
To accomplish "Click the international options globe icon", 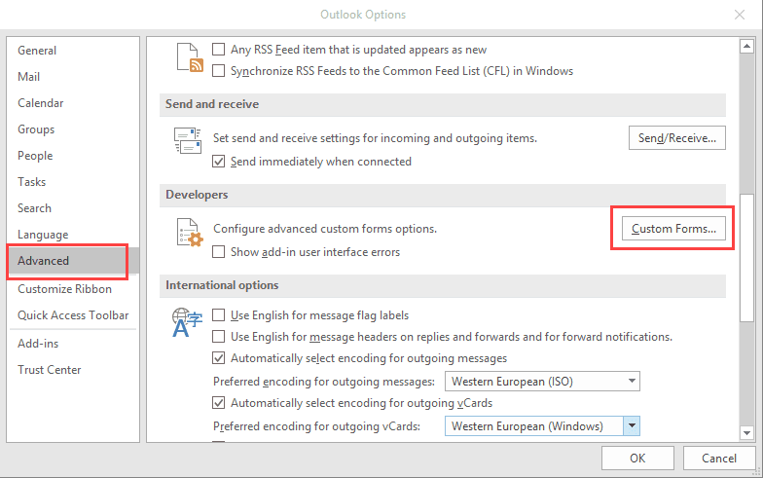I will coord(187,322).
